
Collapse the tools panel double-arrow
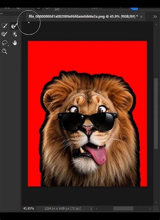(2, 14)
